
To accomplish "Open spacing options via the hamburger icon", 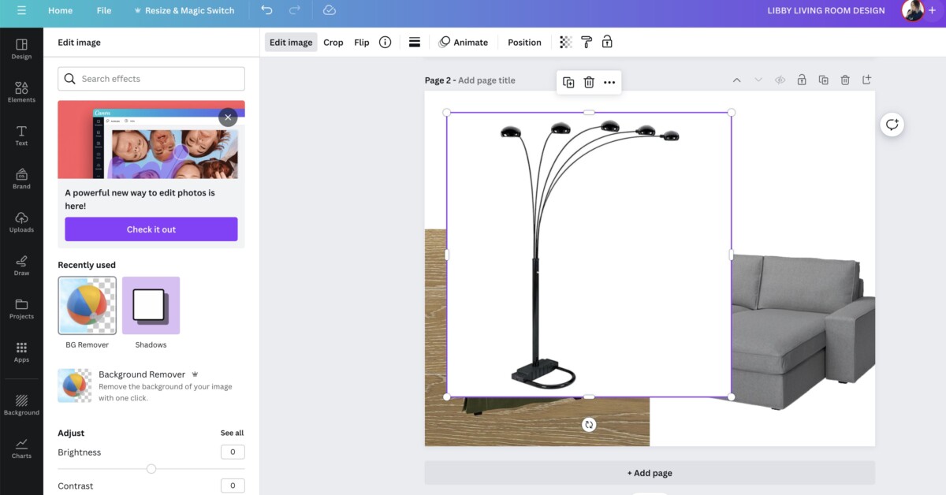I will (x=415, y=42).
